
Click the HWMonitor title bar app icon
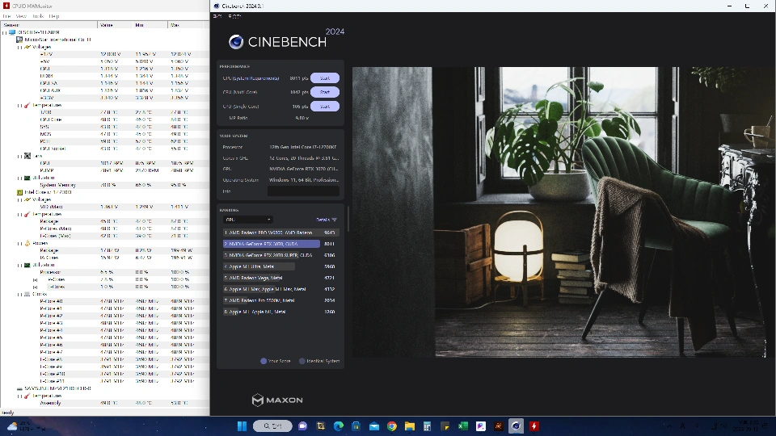(x=6, y=6)
